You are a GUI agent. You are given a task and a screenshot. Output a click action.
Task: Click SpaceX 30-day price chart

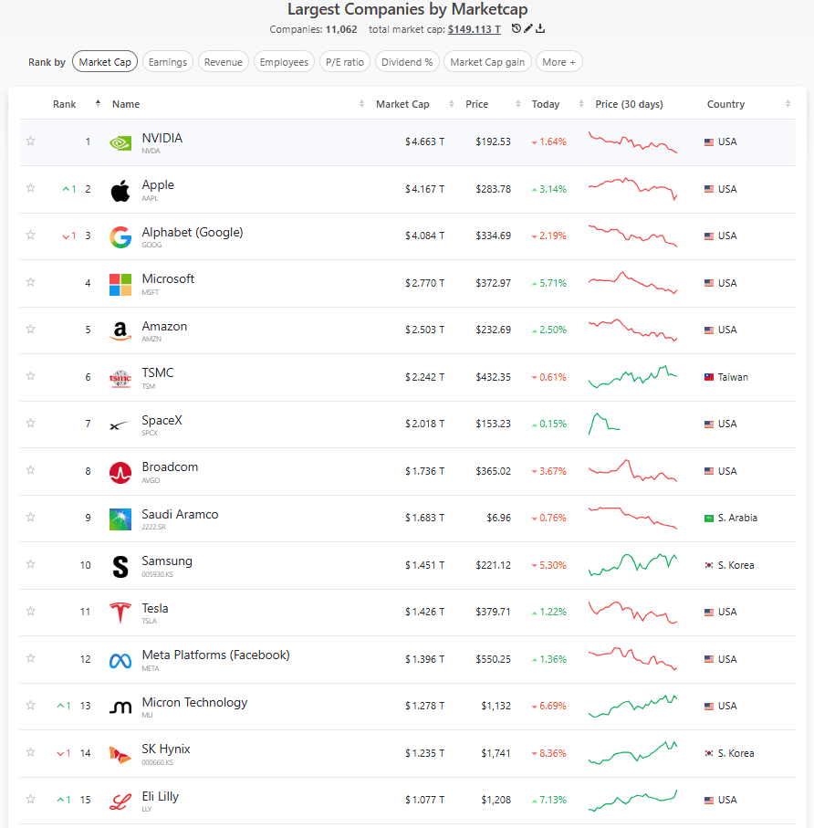coord(604,424)
